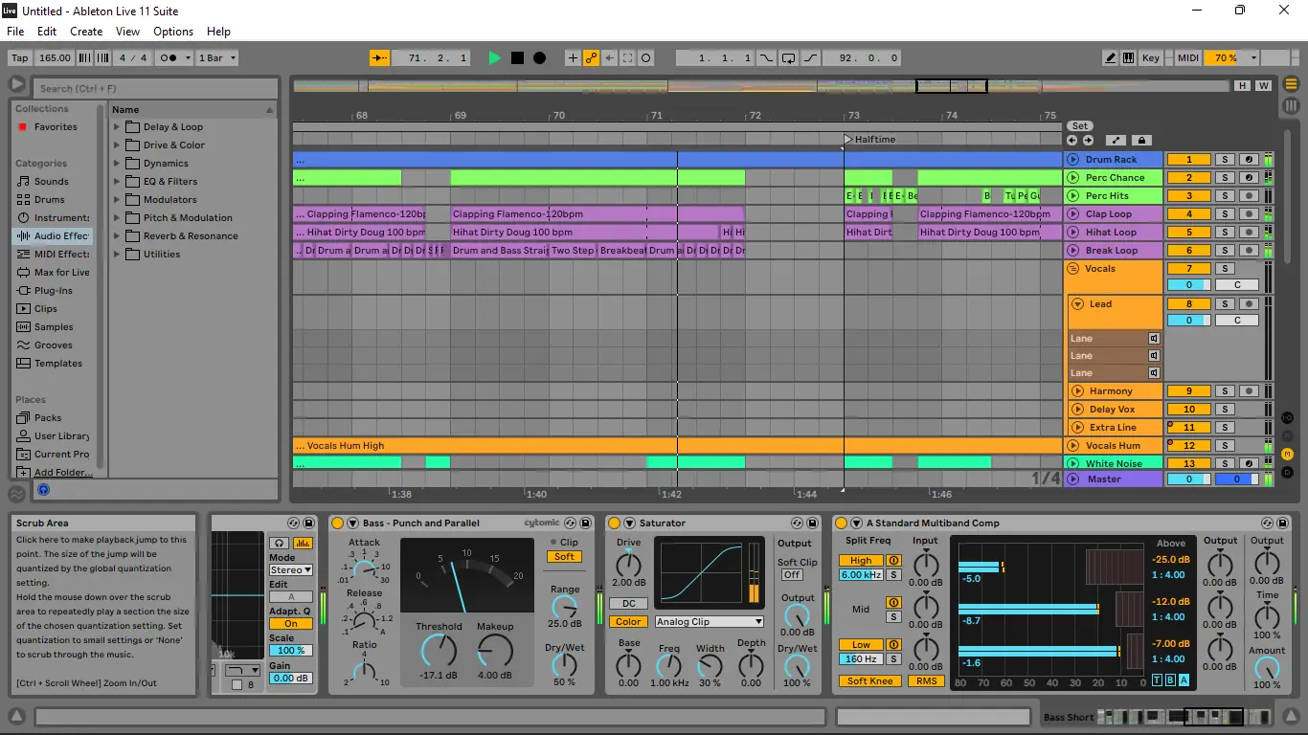Toggle the Draw Mode pencil icon
This screenshot has width=1308, height=735.
click(1110, 58)
